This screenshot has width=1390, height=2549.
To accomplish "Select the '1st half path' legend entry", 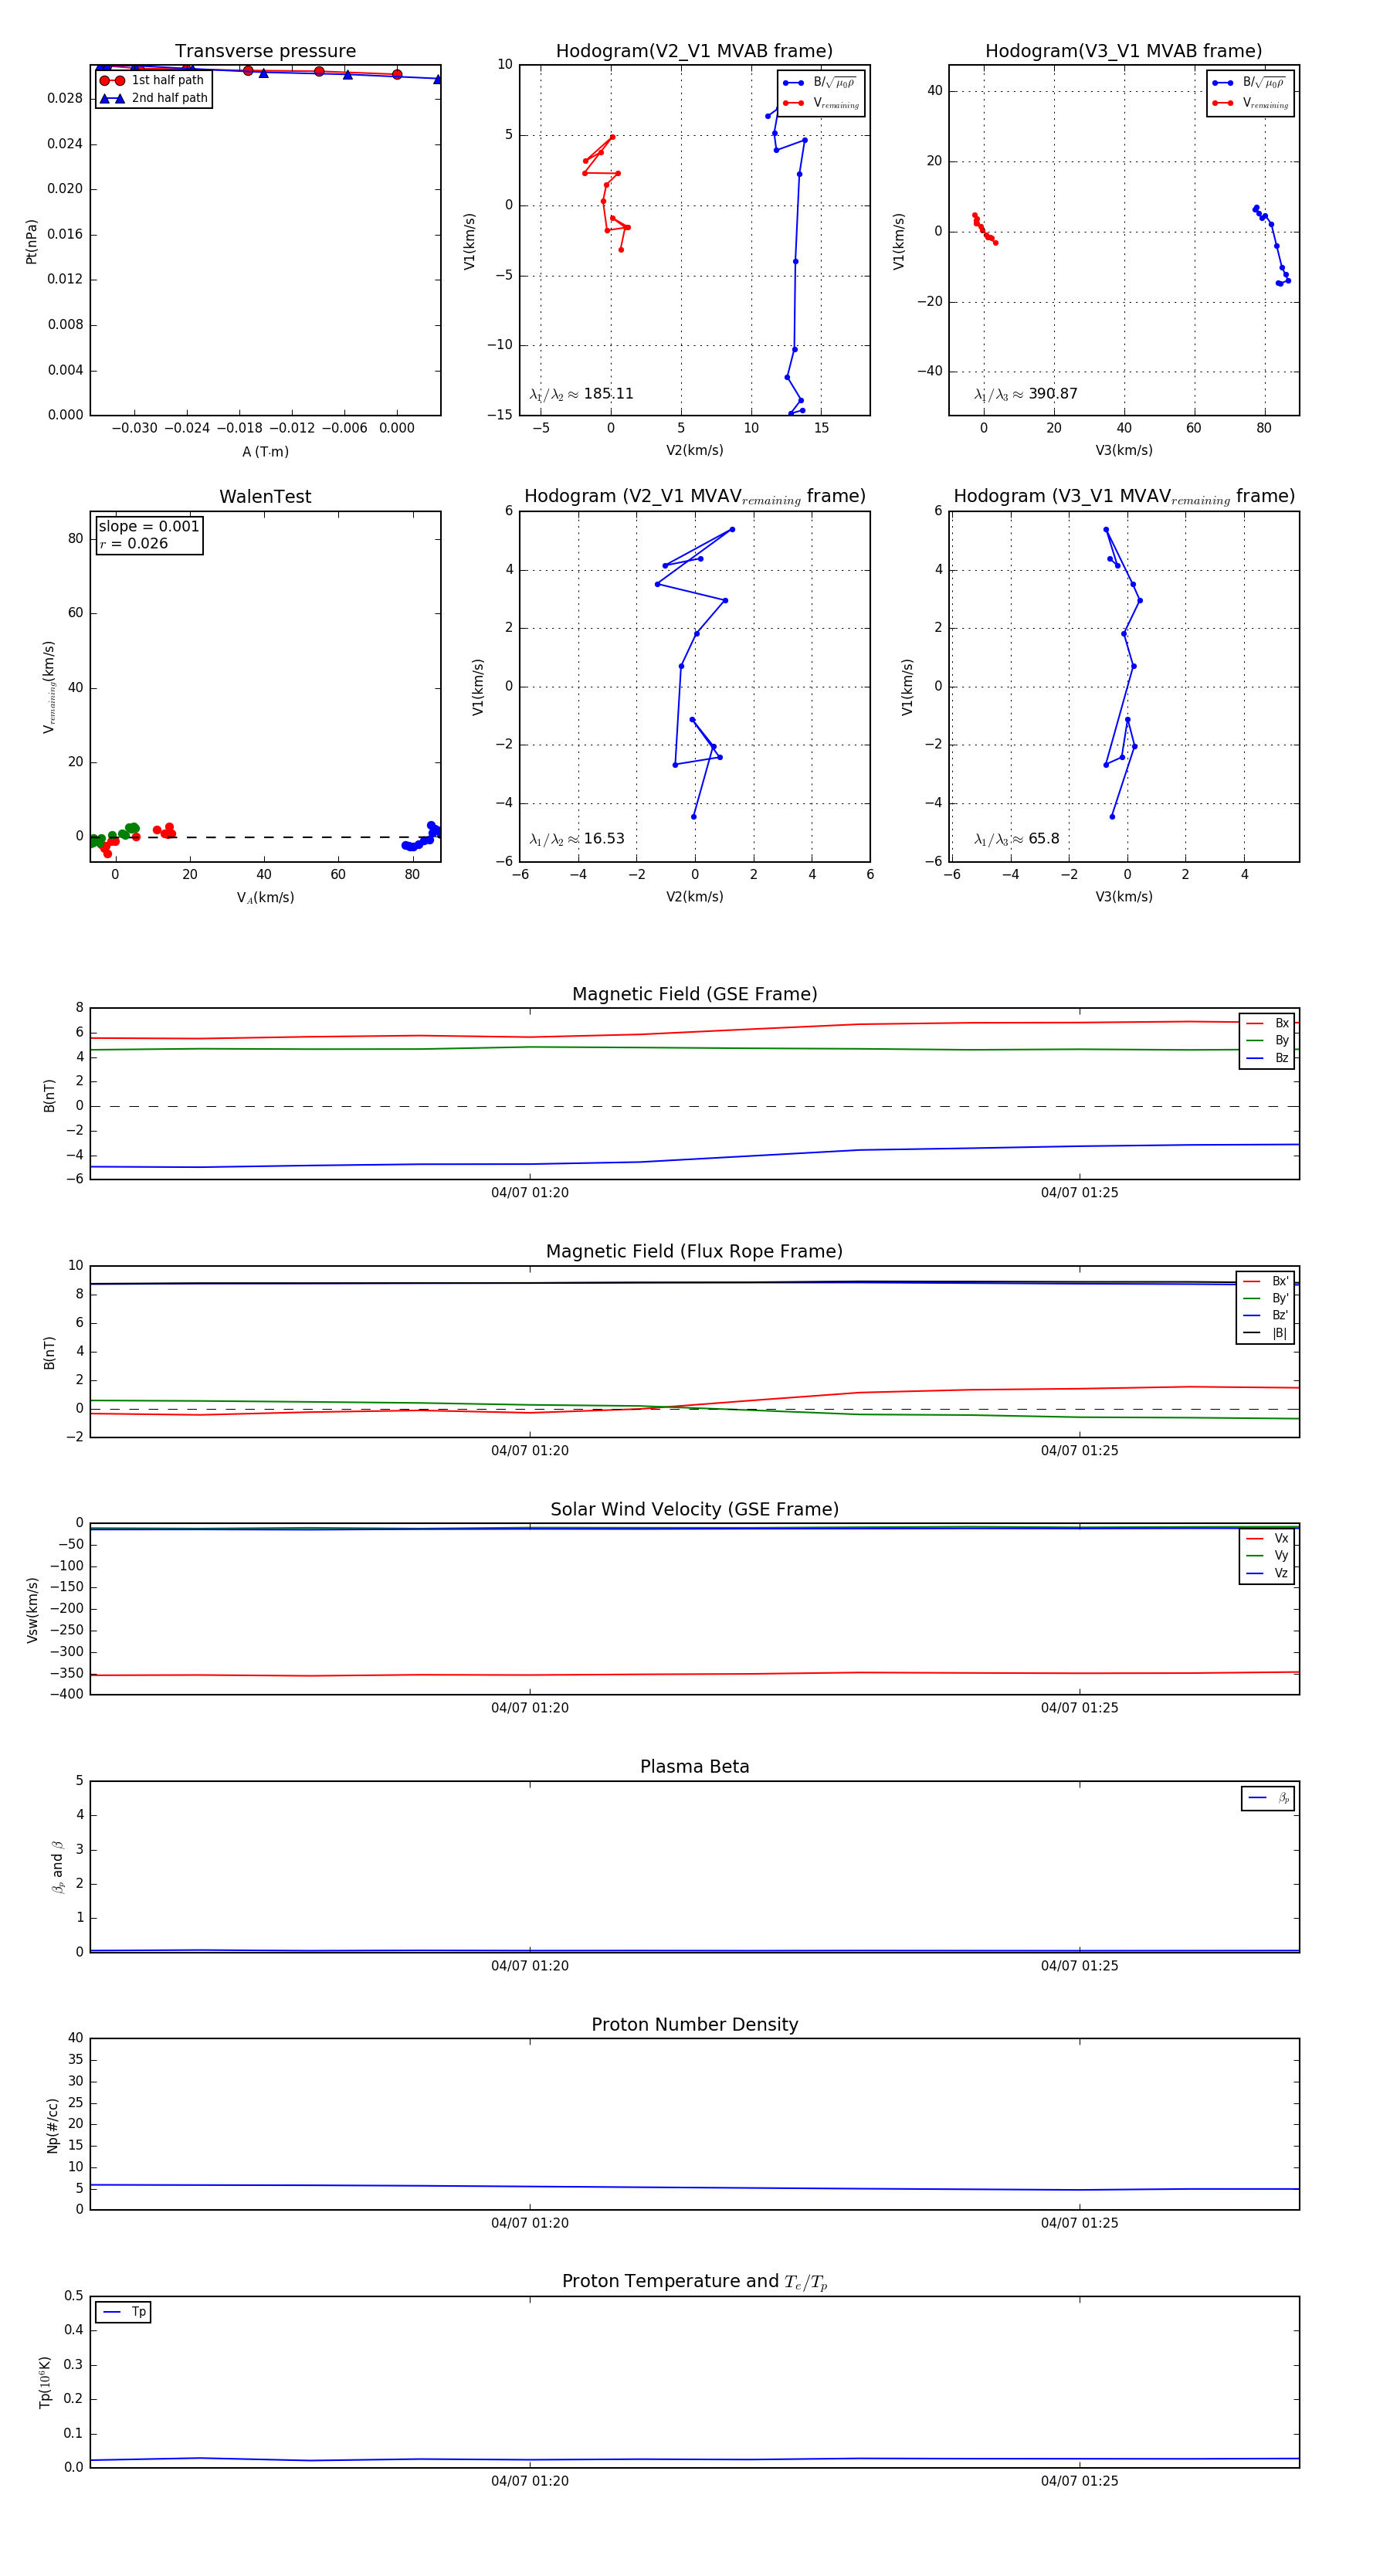I will 154,80.
